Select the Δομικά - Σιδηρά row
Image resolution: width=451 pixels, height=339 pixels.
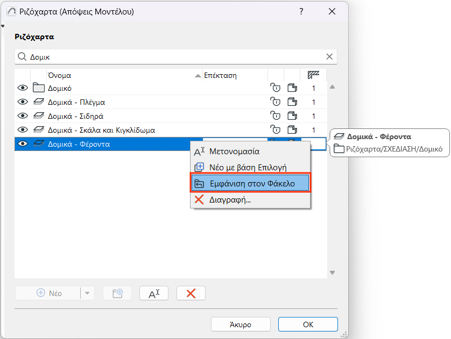171,116
